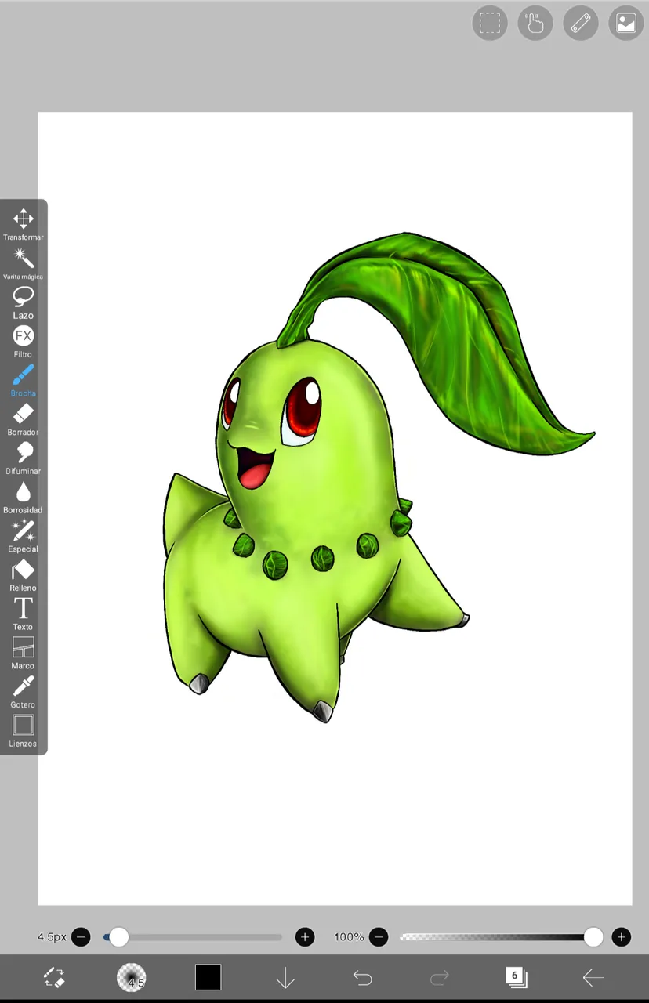Click the 100% opacity value
This screenshot has width=649, height=1003.
(x=349, y=936)
